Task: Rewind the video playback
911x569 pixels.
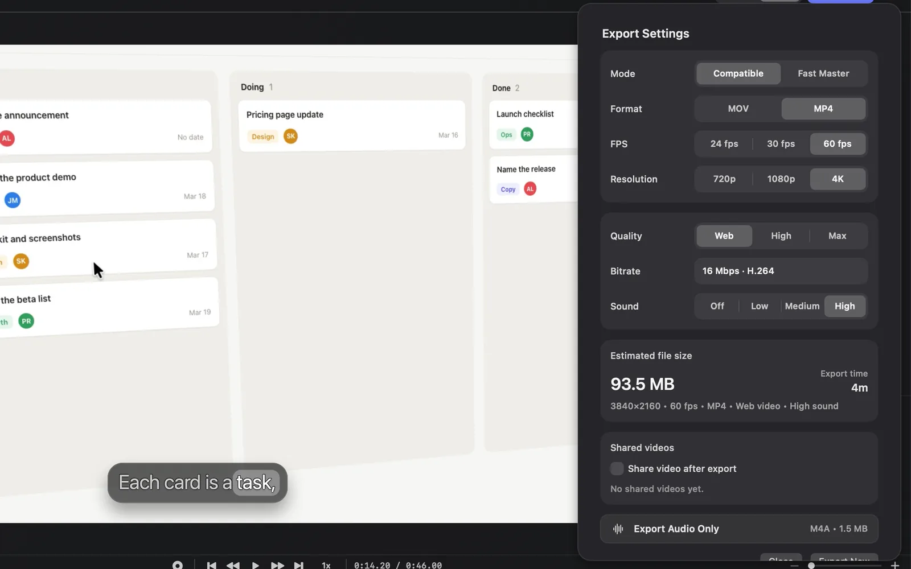Action: [233, 565]
